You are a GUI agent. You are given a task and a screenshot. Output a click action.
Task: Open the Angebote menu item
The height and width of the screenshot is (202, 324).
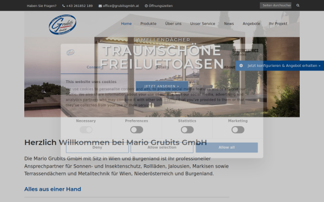point(251,24)
